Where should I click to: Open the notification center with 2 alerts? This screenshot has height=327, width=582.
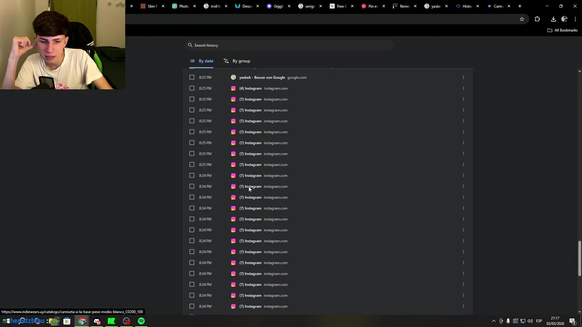[x=573, y=321]
